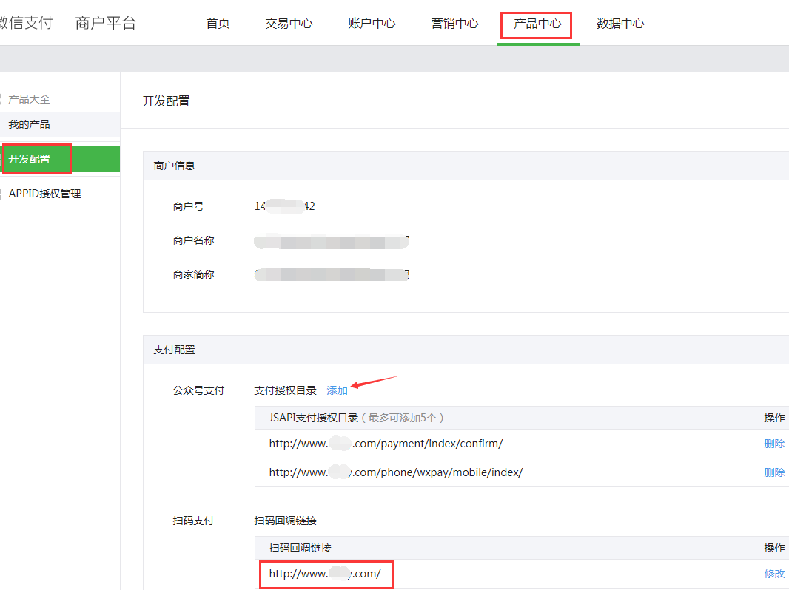Viewport: 789px width, 590px height.
Task: Open the 账户中心 tab
Action: [x=372, y=24]
